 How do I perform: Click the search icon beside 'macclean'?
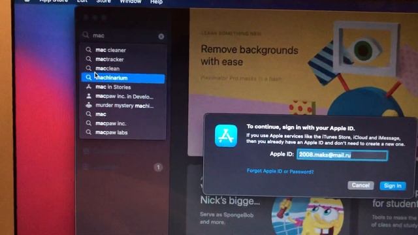pos(89,68)
